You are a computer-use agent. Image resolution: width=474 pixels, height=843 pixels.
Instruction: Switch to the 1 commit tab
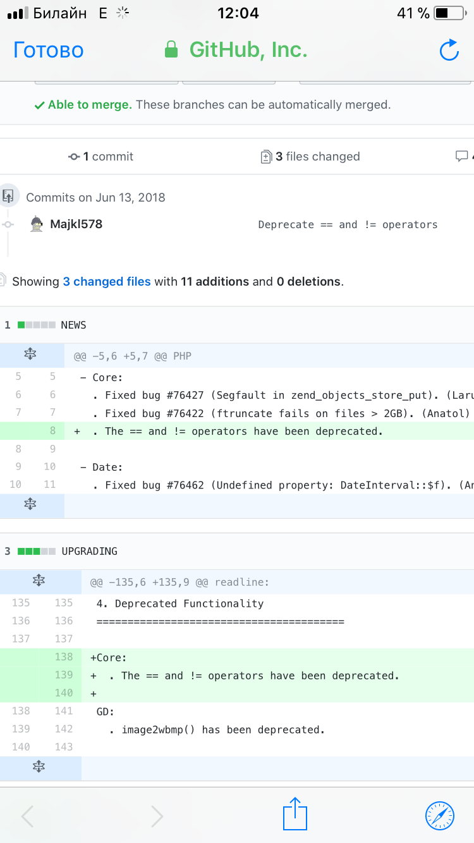pyautogui.click(x=101, y=157)
